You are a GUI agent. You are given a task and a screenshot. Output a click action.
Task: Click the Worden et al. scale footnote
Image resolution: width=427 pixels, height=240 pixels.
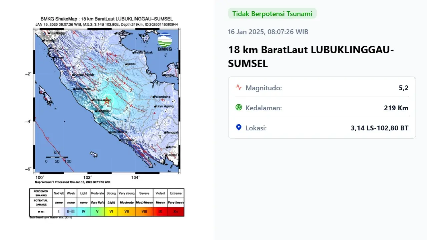coord(51,218)
